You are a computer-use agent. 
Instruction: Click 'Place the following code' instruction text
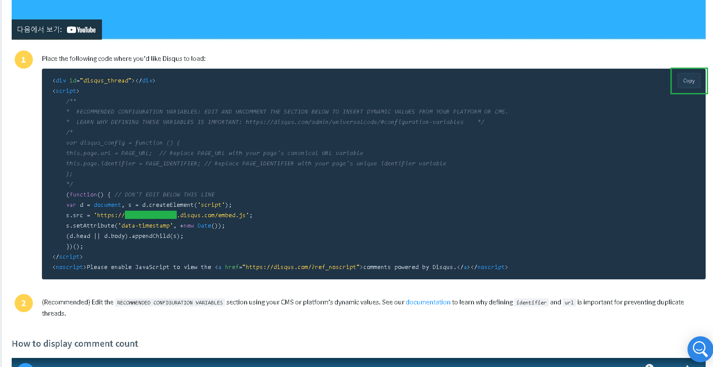[124, 59]
